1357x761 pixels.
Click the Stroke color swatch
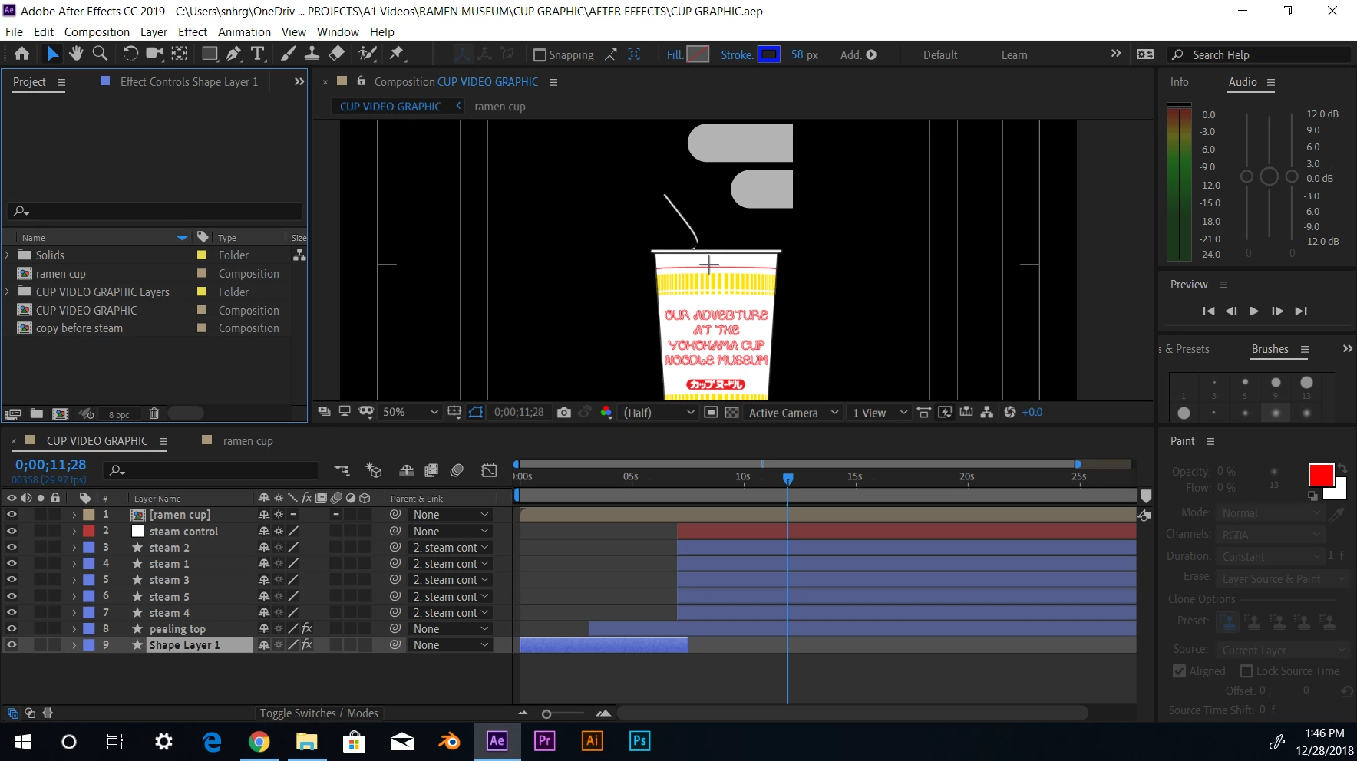click(769, 54)
